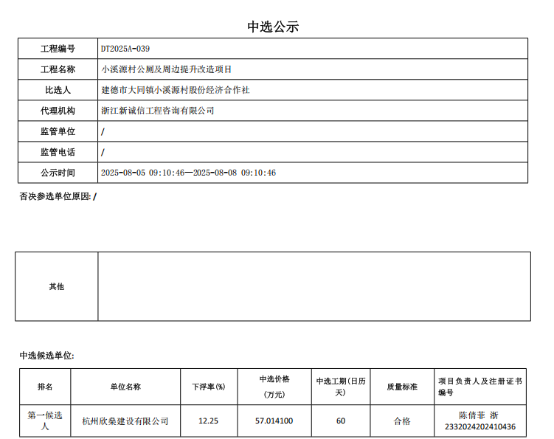Click the 监管电话 label cell
This screenshot has height=439, width=554.
[58, 152]
